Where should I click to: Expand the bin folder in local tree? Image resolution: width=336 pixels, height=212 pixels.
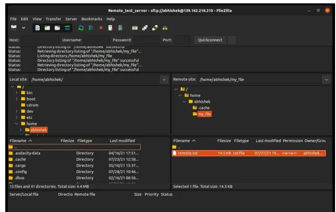tap(17, 93)
